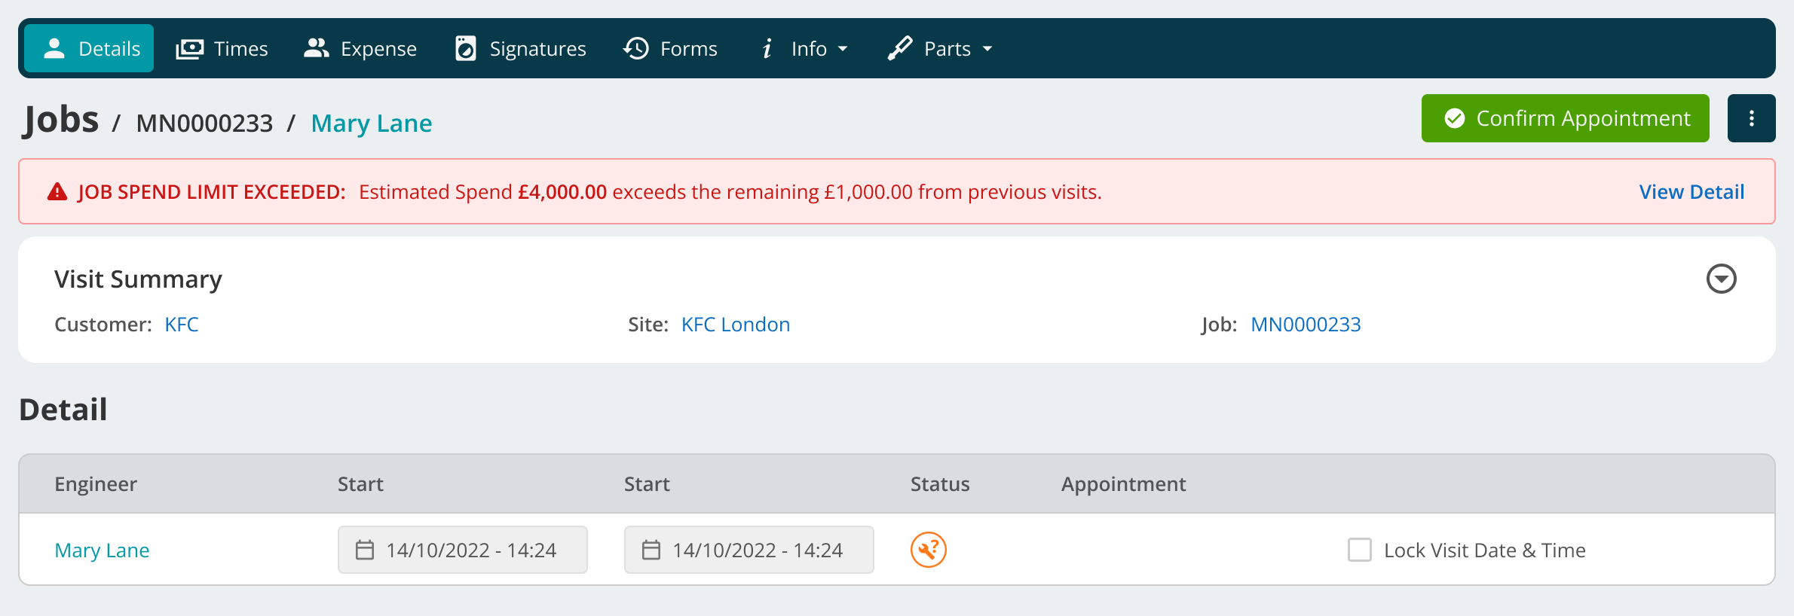The height and width of the screenshot is (616, 1794).
Task: Click the calendar icon in first Start field
Action: pos(365,550)
